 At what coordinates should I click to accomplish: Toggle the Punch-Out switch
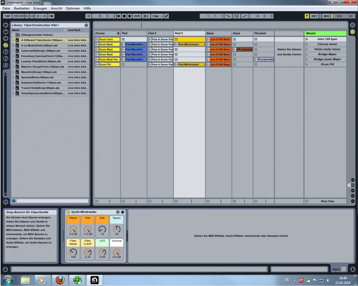(245, 16)
